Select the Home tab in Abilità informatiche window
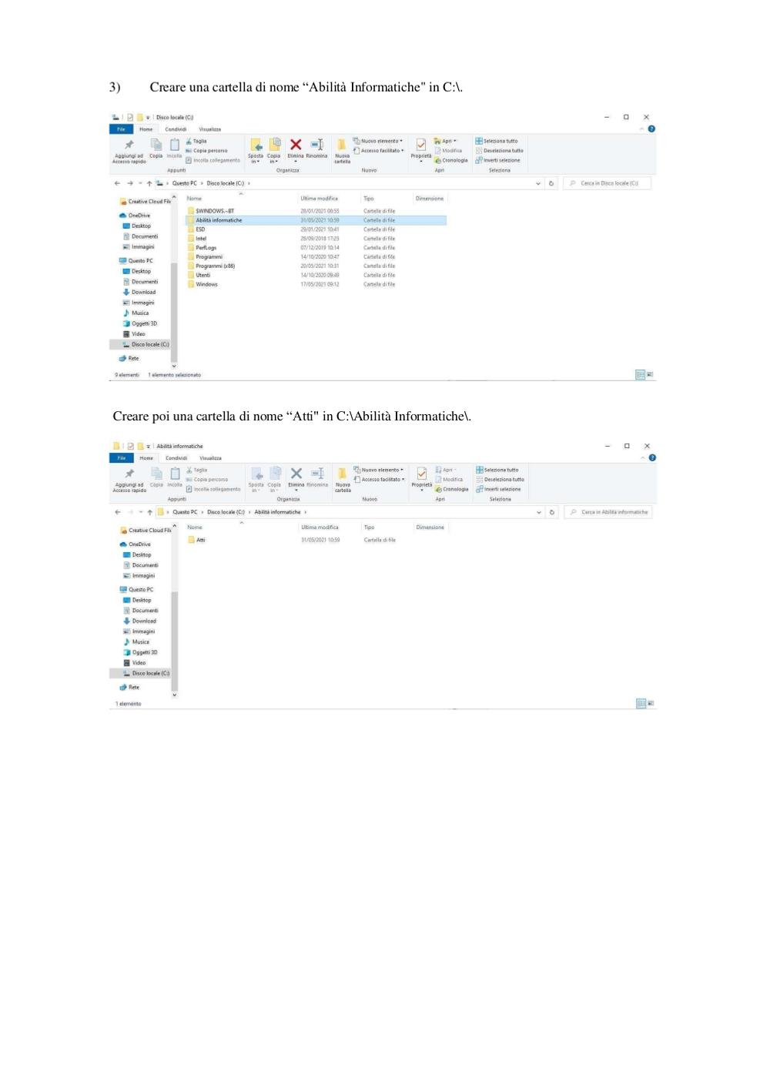 pos(146,458)
